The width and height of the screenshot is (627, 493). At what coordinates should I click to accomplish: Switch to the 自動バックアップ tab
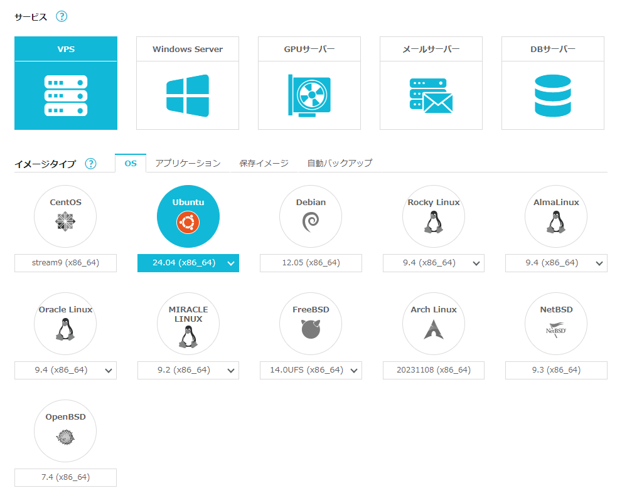(x=340, y=164)
